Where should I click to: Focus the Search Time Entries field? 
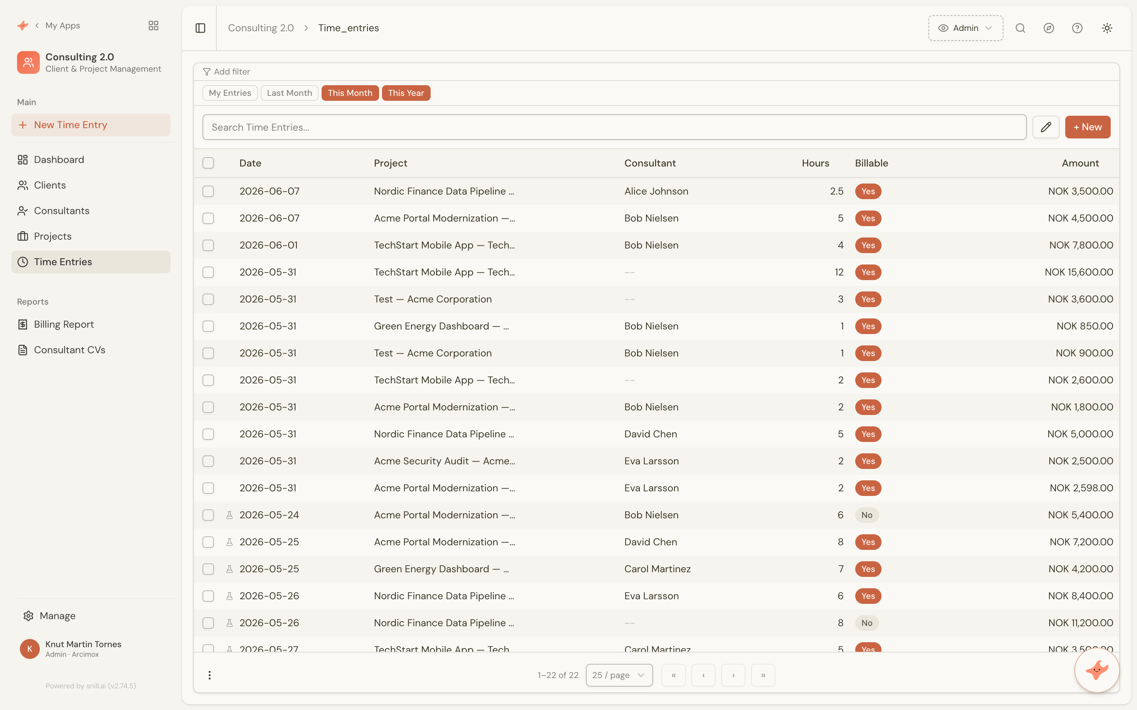(x=614, y=127)
